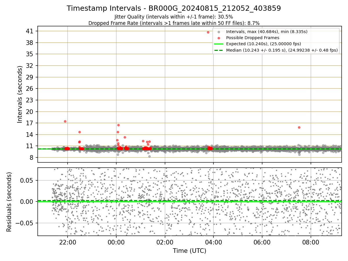Click the red point near 13 seconds after 00:00

pyautogui.click(x=125, y=137)
